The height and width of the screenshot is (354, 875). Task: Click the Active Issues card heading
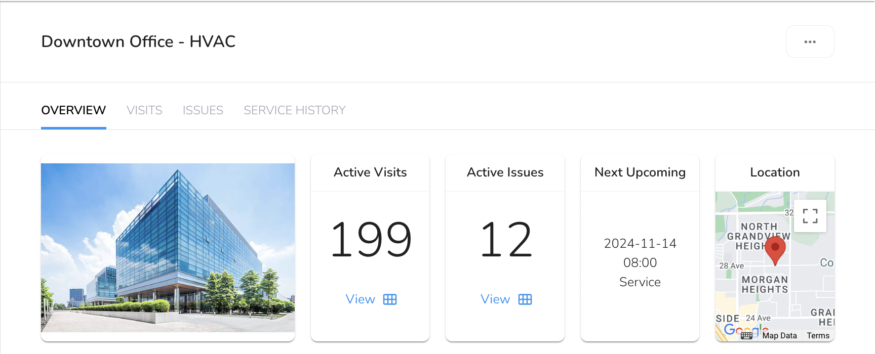point(505,172)
